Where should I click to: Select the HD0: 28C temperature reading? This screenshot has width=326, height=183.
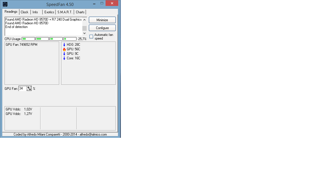click(x=73, y=45)
